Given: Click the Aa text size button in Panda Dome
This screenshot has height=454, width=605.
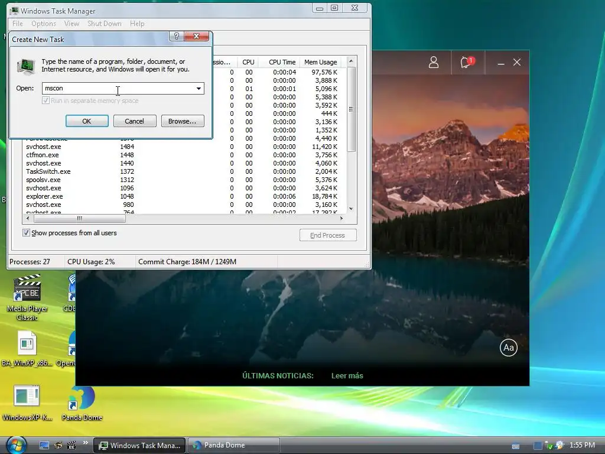Looking at the screenshot, I should click(x=509, y=348).
